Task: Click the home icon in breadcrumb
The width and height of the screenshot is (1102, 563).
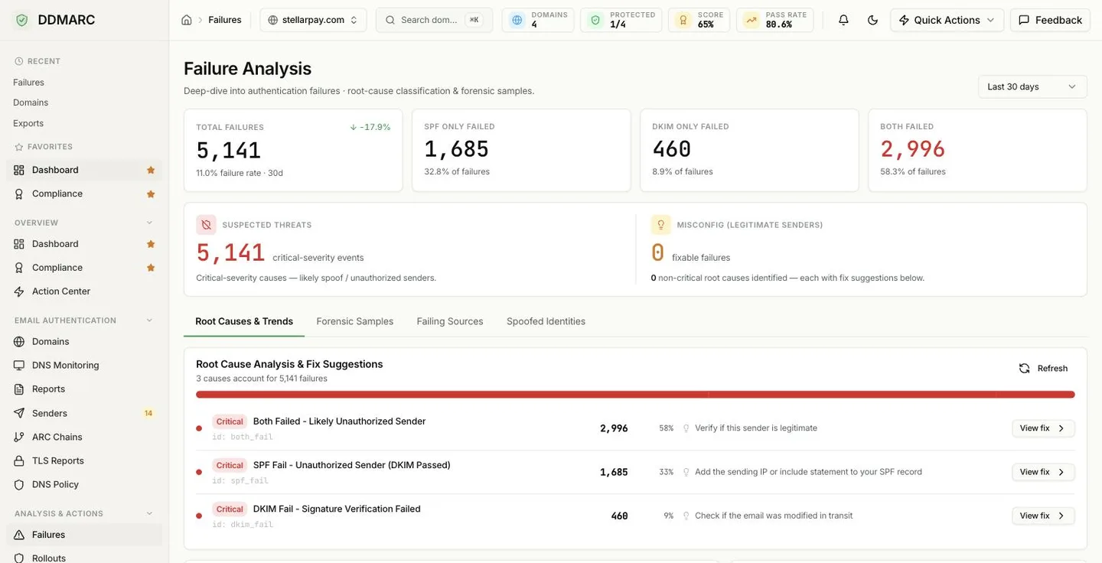Action: [x=187, y=20]
